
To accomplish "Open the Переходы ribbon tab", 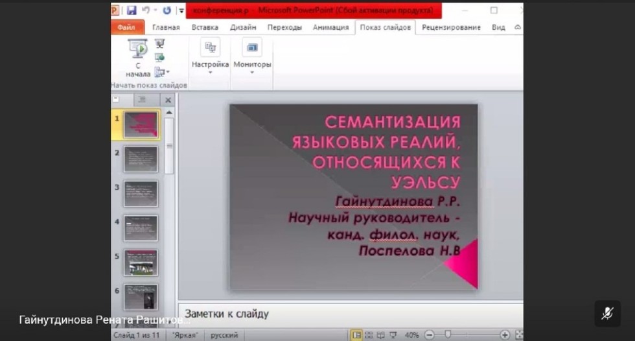I will [284, 27].
